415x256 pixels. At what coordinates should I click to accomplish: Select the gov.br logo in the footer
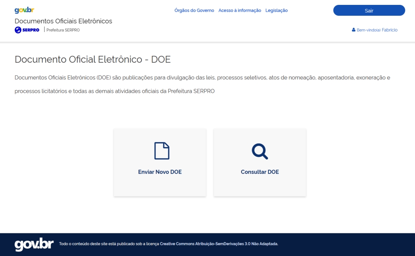click(x=34, y=244)
